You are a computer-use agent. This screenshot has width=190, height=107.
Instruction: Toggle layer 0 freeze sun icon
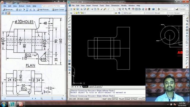coord(77,13)
